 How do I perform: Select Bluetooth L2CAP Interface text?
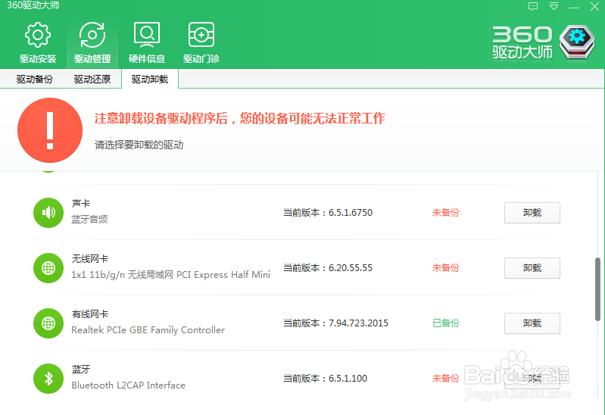click(128, 385)
